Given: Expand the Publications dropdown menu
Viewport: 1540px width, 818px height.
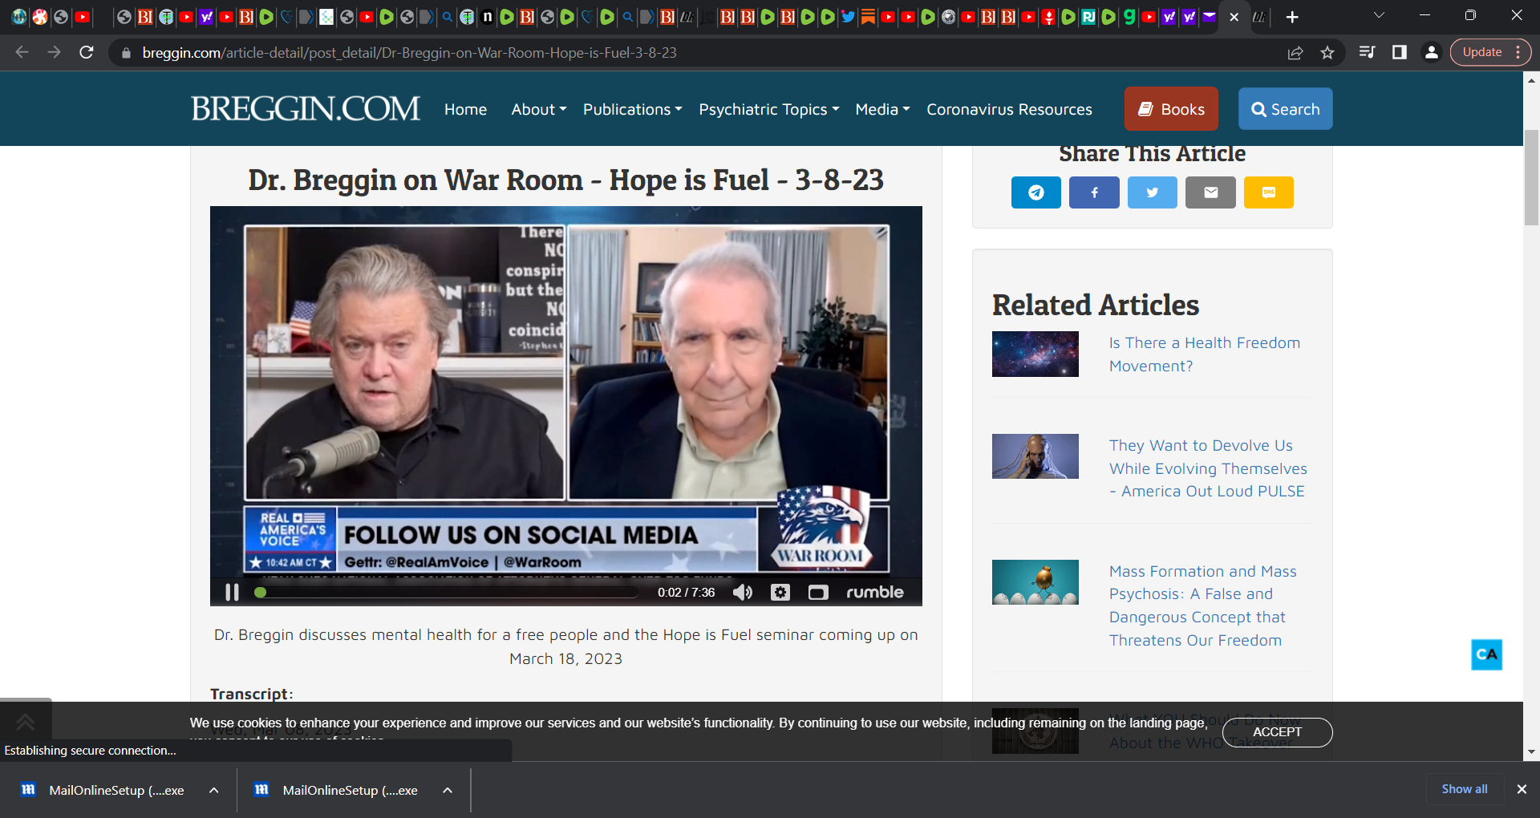Looking at the screenshot, I should 633,109.
